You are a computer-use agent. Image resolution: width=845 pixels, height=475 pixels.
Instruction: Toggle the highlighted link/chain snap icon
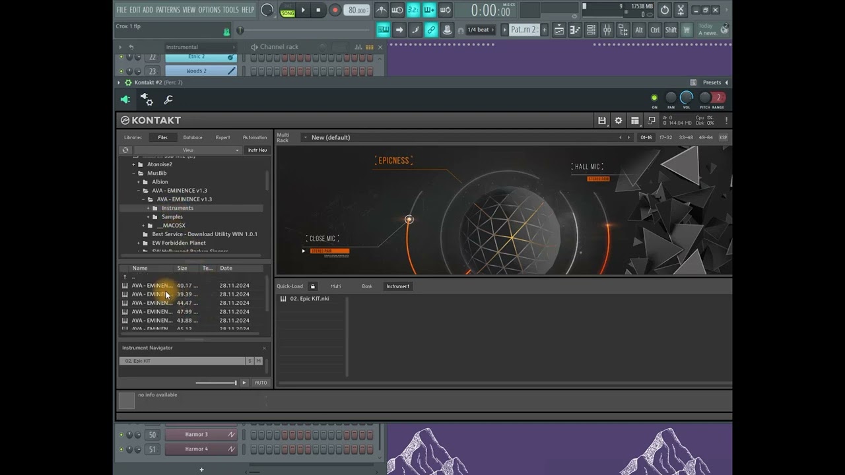point(431,30)
